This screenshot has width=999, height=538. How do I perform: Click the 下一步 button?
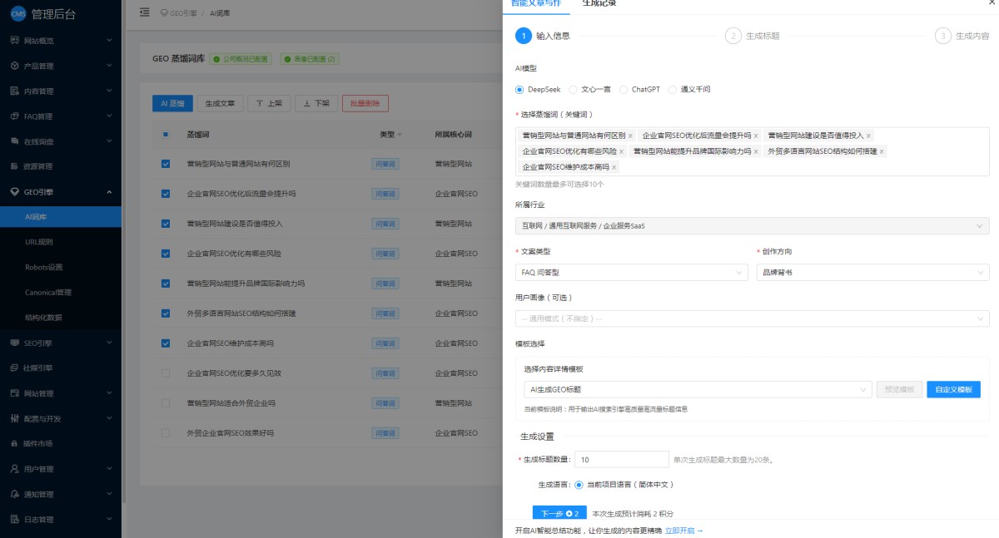click(x=559, y=514)
